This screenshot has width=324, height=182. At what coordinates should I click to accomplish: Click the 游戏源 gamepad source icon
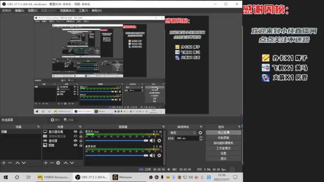click(x=45, y=141)
